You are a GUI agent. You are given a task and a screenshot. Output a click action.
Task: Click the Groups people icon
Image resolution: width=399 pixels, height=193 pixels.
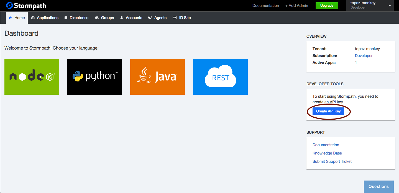pos(96,18)
